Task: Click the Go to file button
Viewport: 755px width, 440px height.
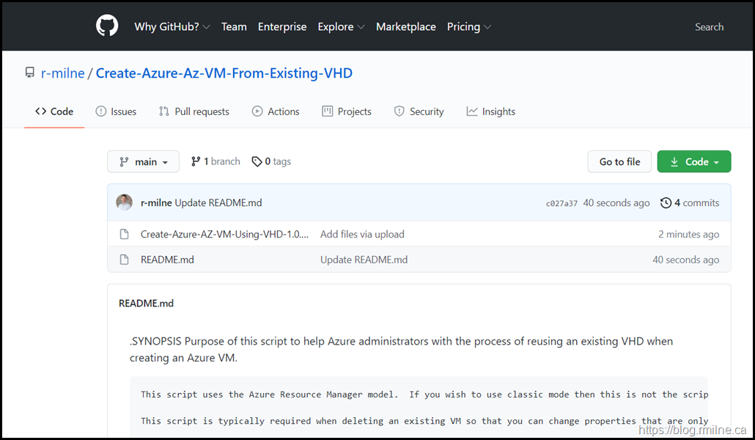Action: (619, 161)
